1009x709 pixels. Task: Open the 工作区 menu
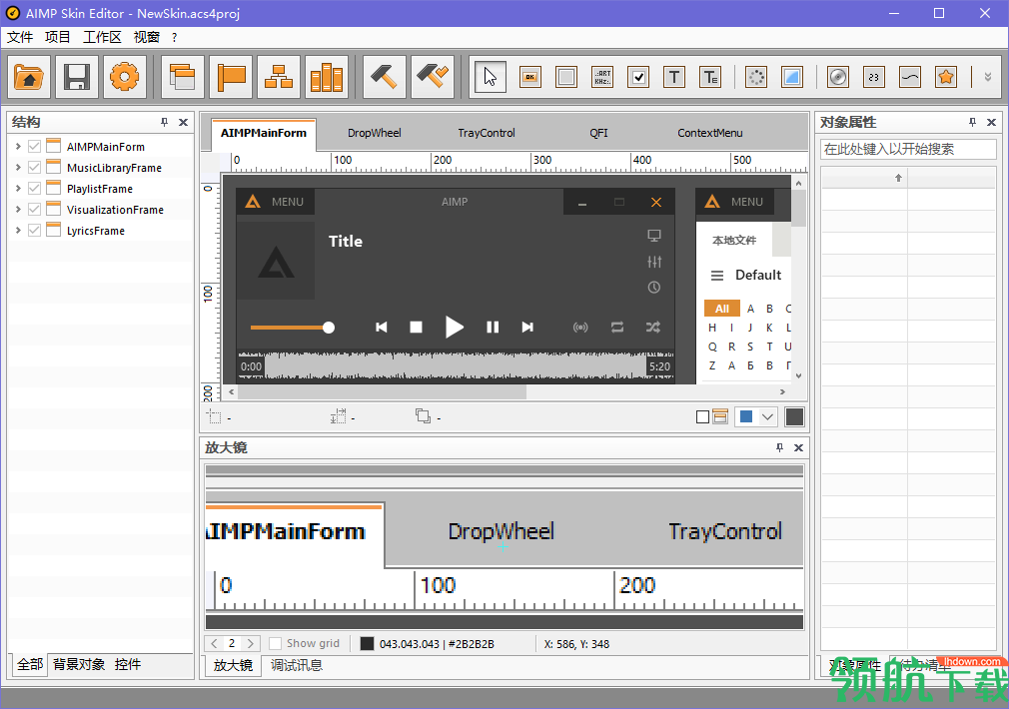(102, 37)
